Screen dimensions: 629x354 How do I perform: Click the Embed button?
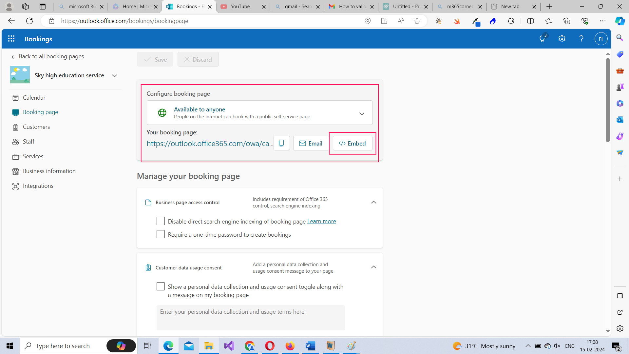pos(352,143)
